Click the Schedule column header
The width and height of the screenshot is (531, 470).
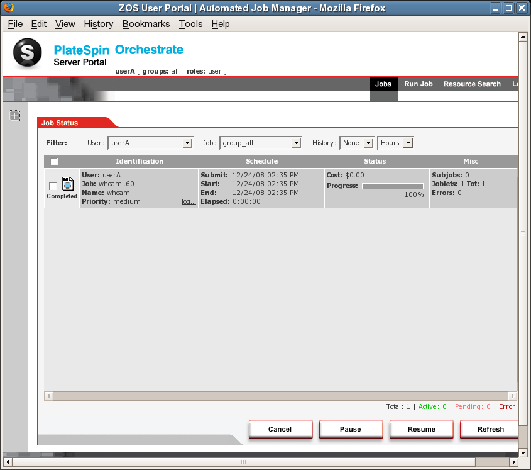coord(262,162)
